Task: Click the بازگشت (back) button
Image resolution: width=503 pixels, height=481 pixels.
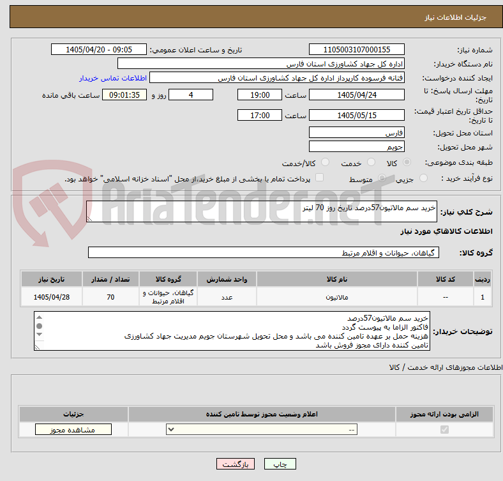Action: (235, 464)
